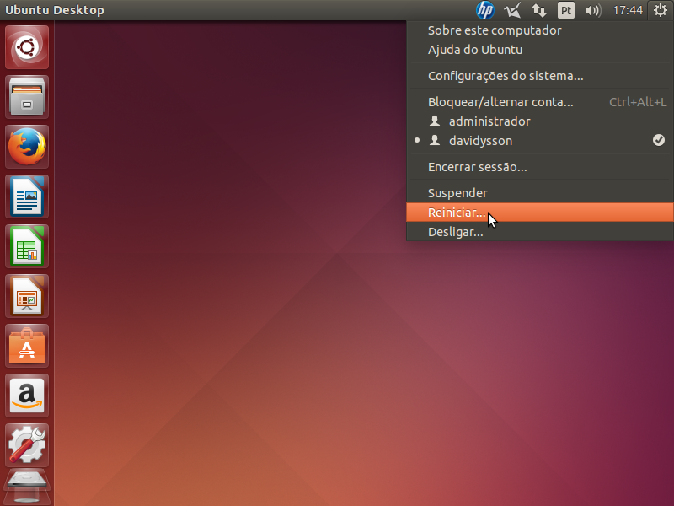The width and height of the screenshot is (674, 506).
Task: Select Reiniciar... to restart
Action: [x=457, y=213]
